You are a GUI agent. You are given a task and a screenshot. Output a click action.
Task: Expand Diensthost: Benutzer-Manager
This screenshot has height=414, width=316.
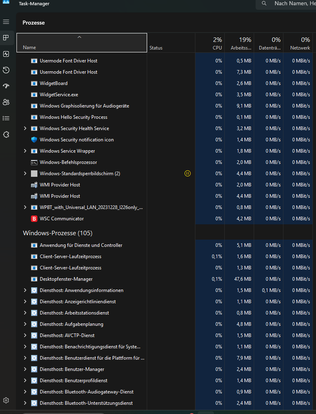click(25, 369)
